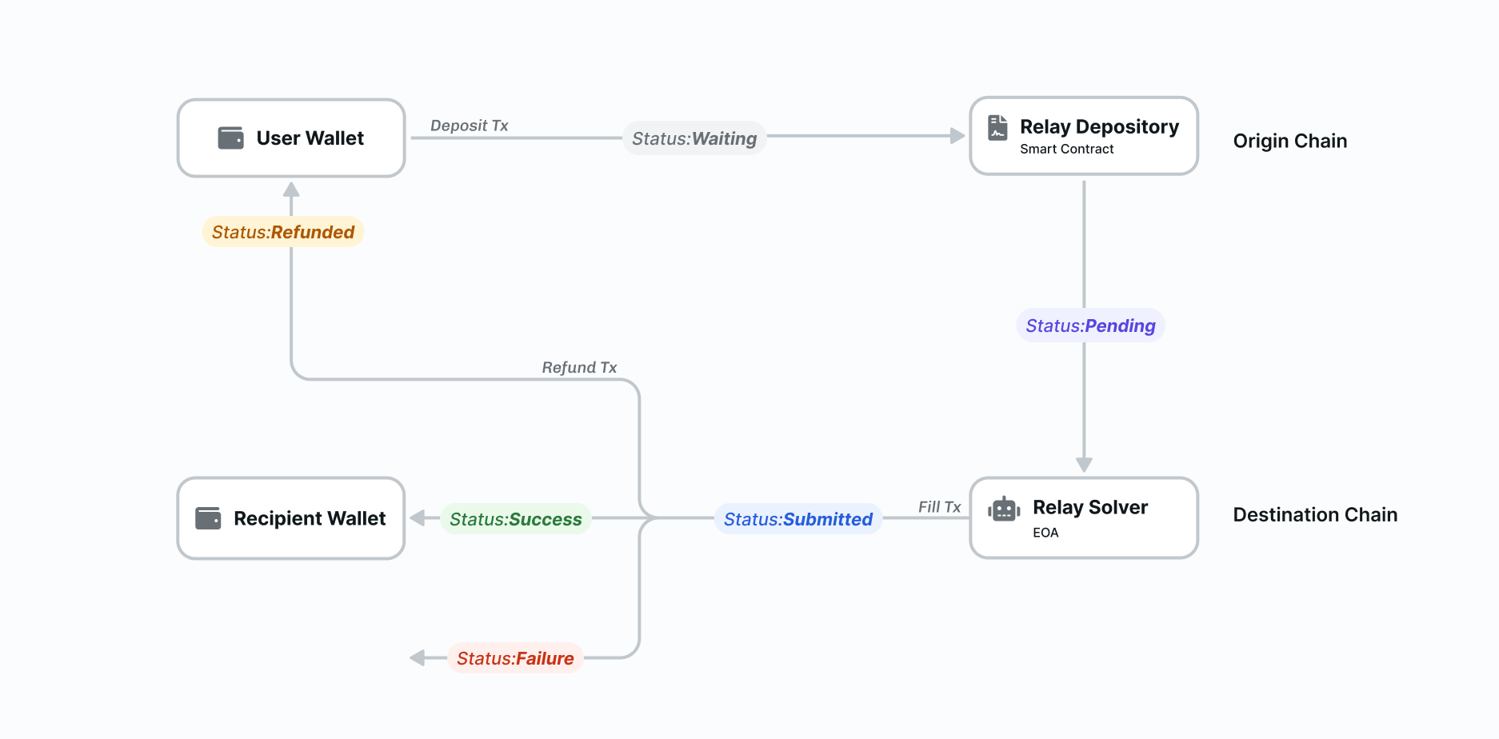Select the Destination Chain label
Viewport: 1499px width, 739px height.
point(1314,514)
